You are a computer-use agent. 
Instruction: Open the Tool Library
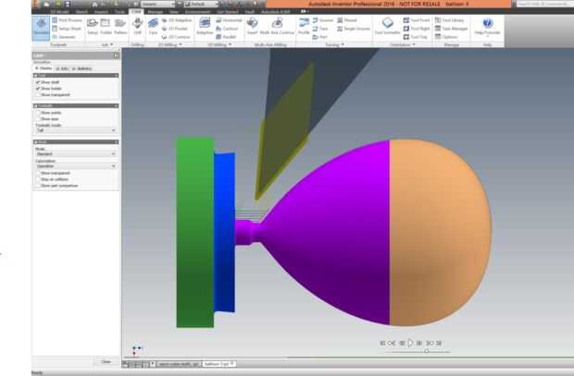click(x=449, y=20)
